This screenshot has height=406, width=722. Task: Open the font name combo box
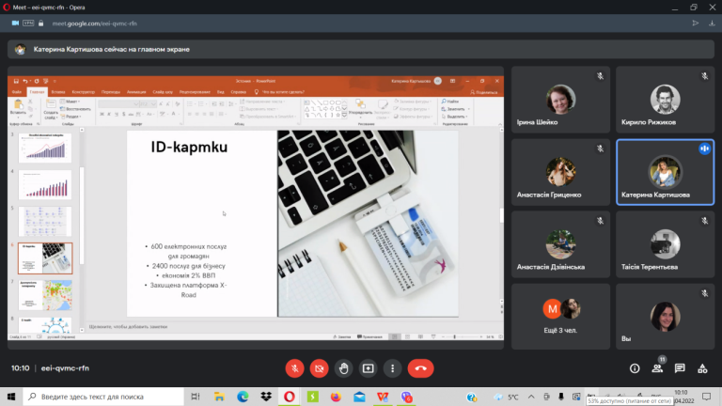point(118,104)
